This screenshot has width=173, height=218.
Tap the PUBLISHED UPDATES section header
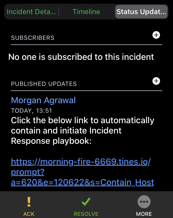click(44, 84)
